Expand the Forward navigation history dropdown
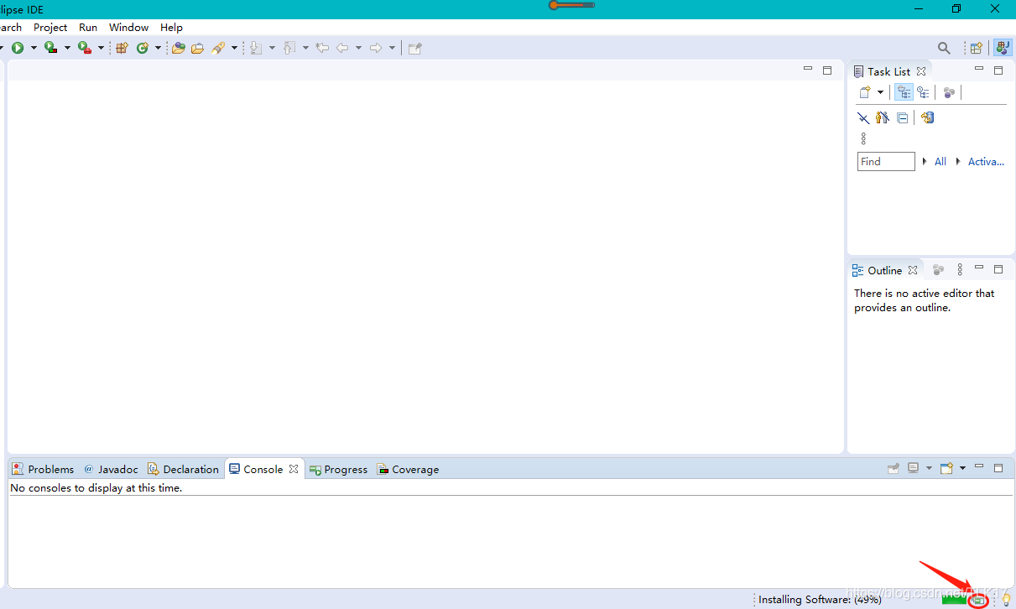 pyautogui.click(x=392, y=48)
